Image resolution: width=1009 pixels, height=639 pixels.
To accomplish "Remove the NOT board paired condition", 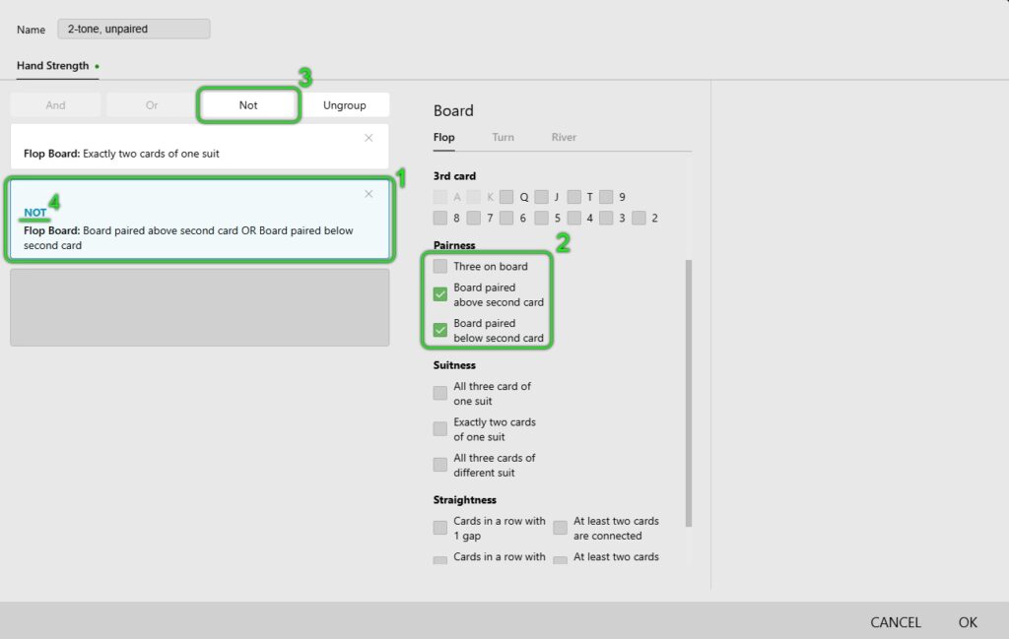I will pyautogui.click(x=369, y=194).
